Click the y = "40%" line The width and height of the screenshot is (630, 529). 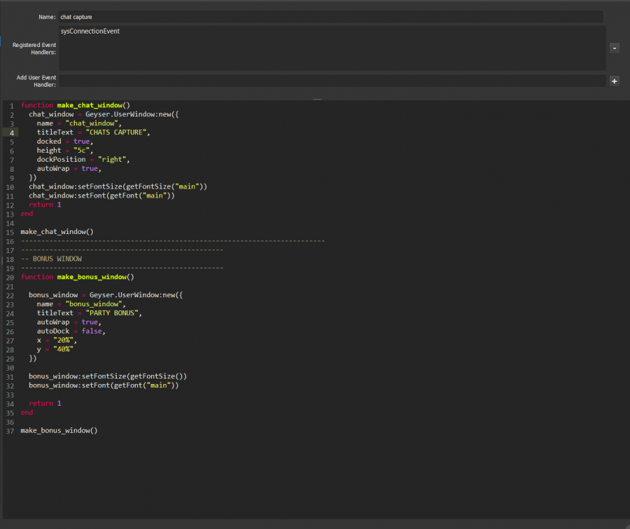55,349
